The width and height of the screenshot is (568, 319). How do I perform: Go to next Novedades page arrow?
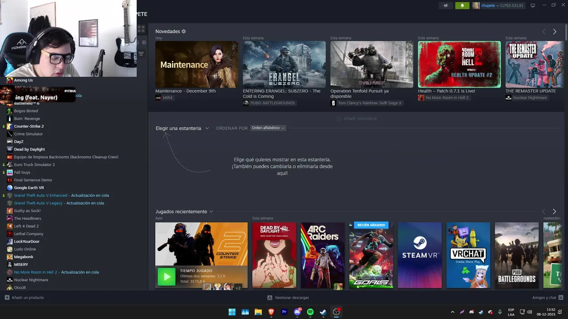(x=555, y=32)
